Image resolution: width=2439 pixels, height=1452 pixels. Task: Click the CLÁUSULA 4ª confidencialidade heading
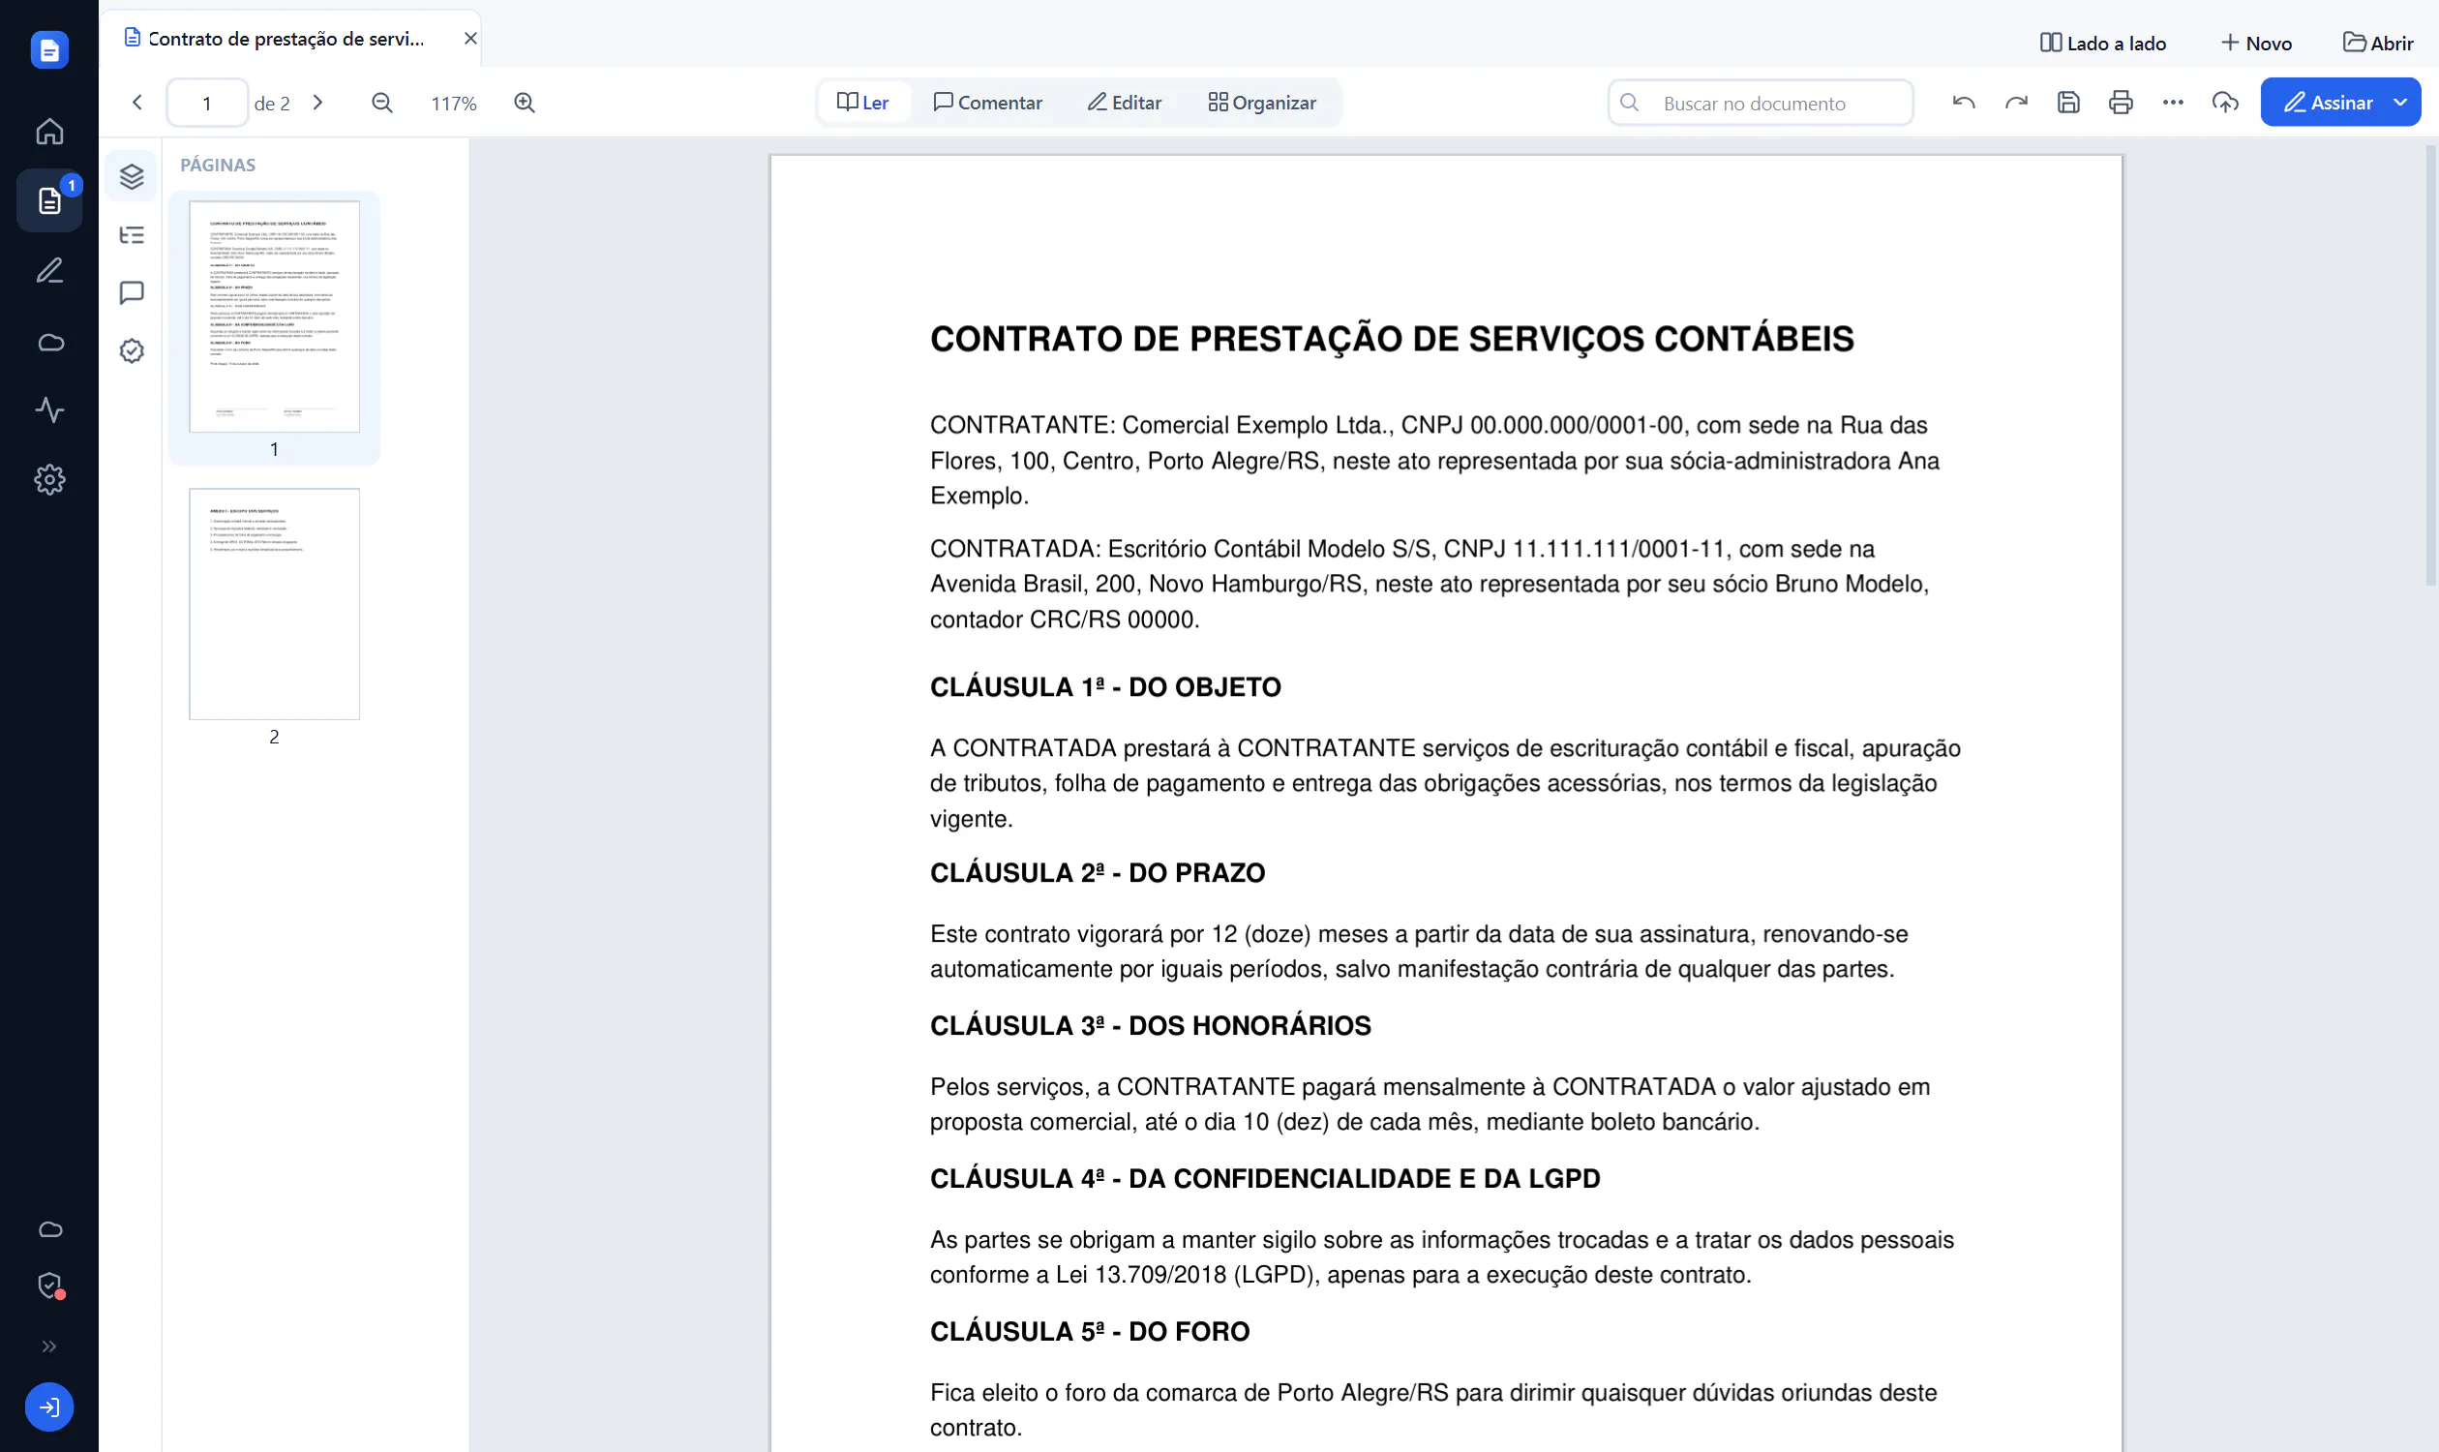click(1265, 1178)
